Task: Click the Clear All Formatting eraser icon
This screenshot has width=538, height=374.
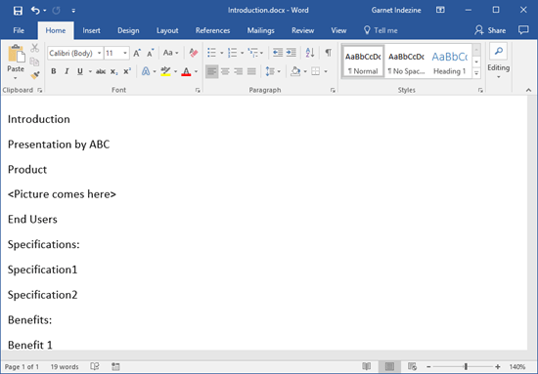Action: (x=193, y=53)
